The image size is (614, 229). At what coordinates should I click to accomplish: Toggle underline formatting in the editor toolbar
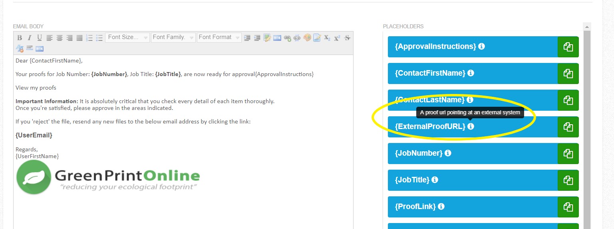pyautogui.click(x=39, y=37)
